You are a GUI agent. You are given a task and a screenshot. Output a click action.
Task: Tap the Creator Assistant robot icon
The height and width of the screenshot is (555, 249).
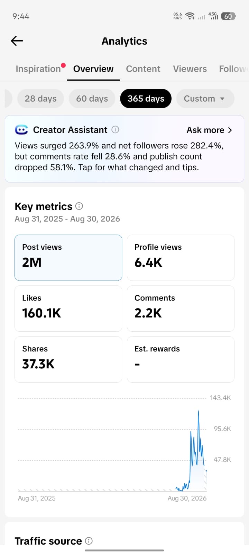[21, 130]
